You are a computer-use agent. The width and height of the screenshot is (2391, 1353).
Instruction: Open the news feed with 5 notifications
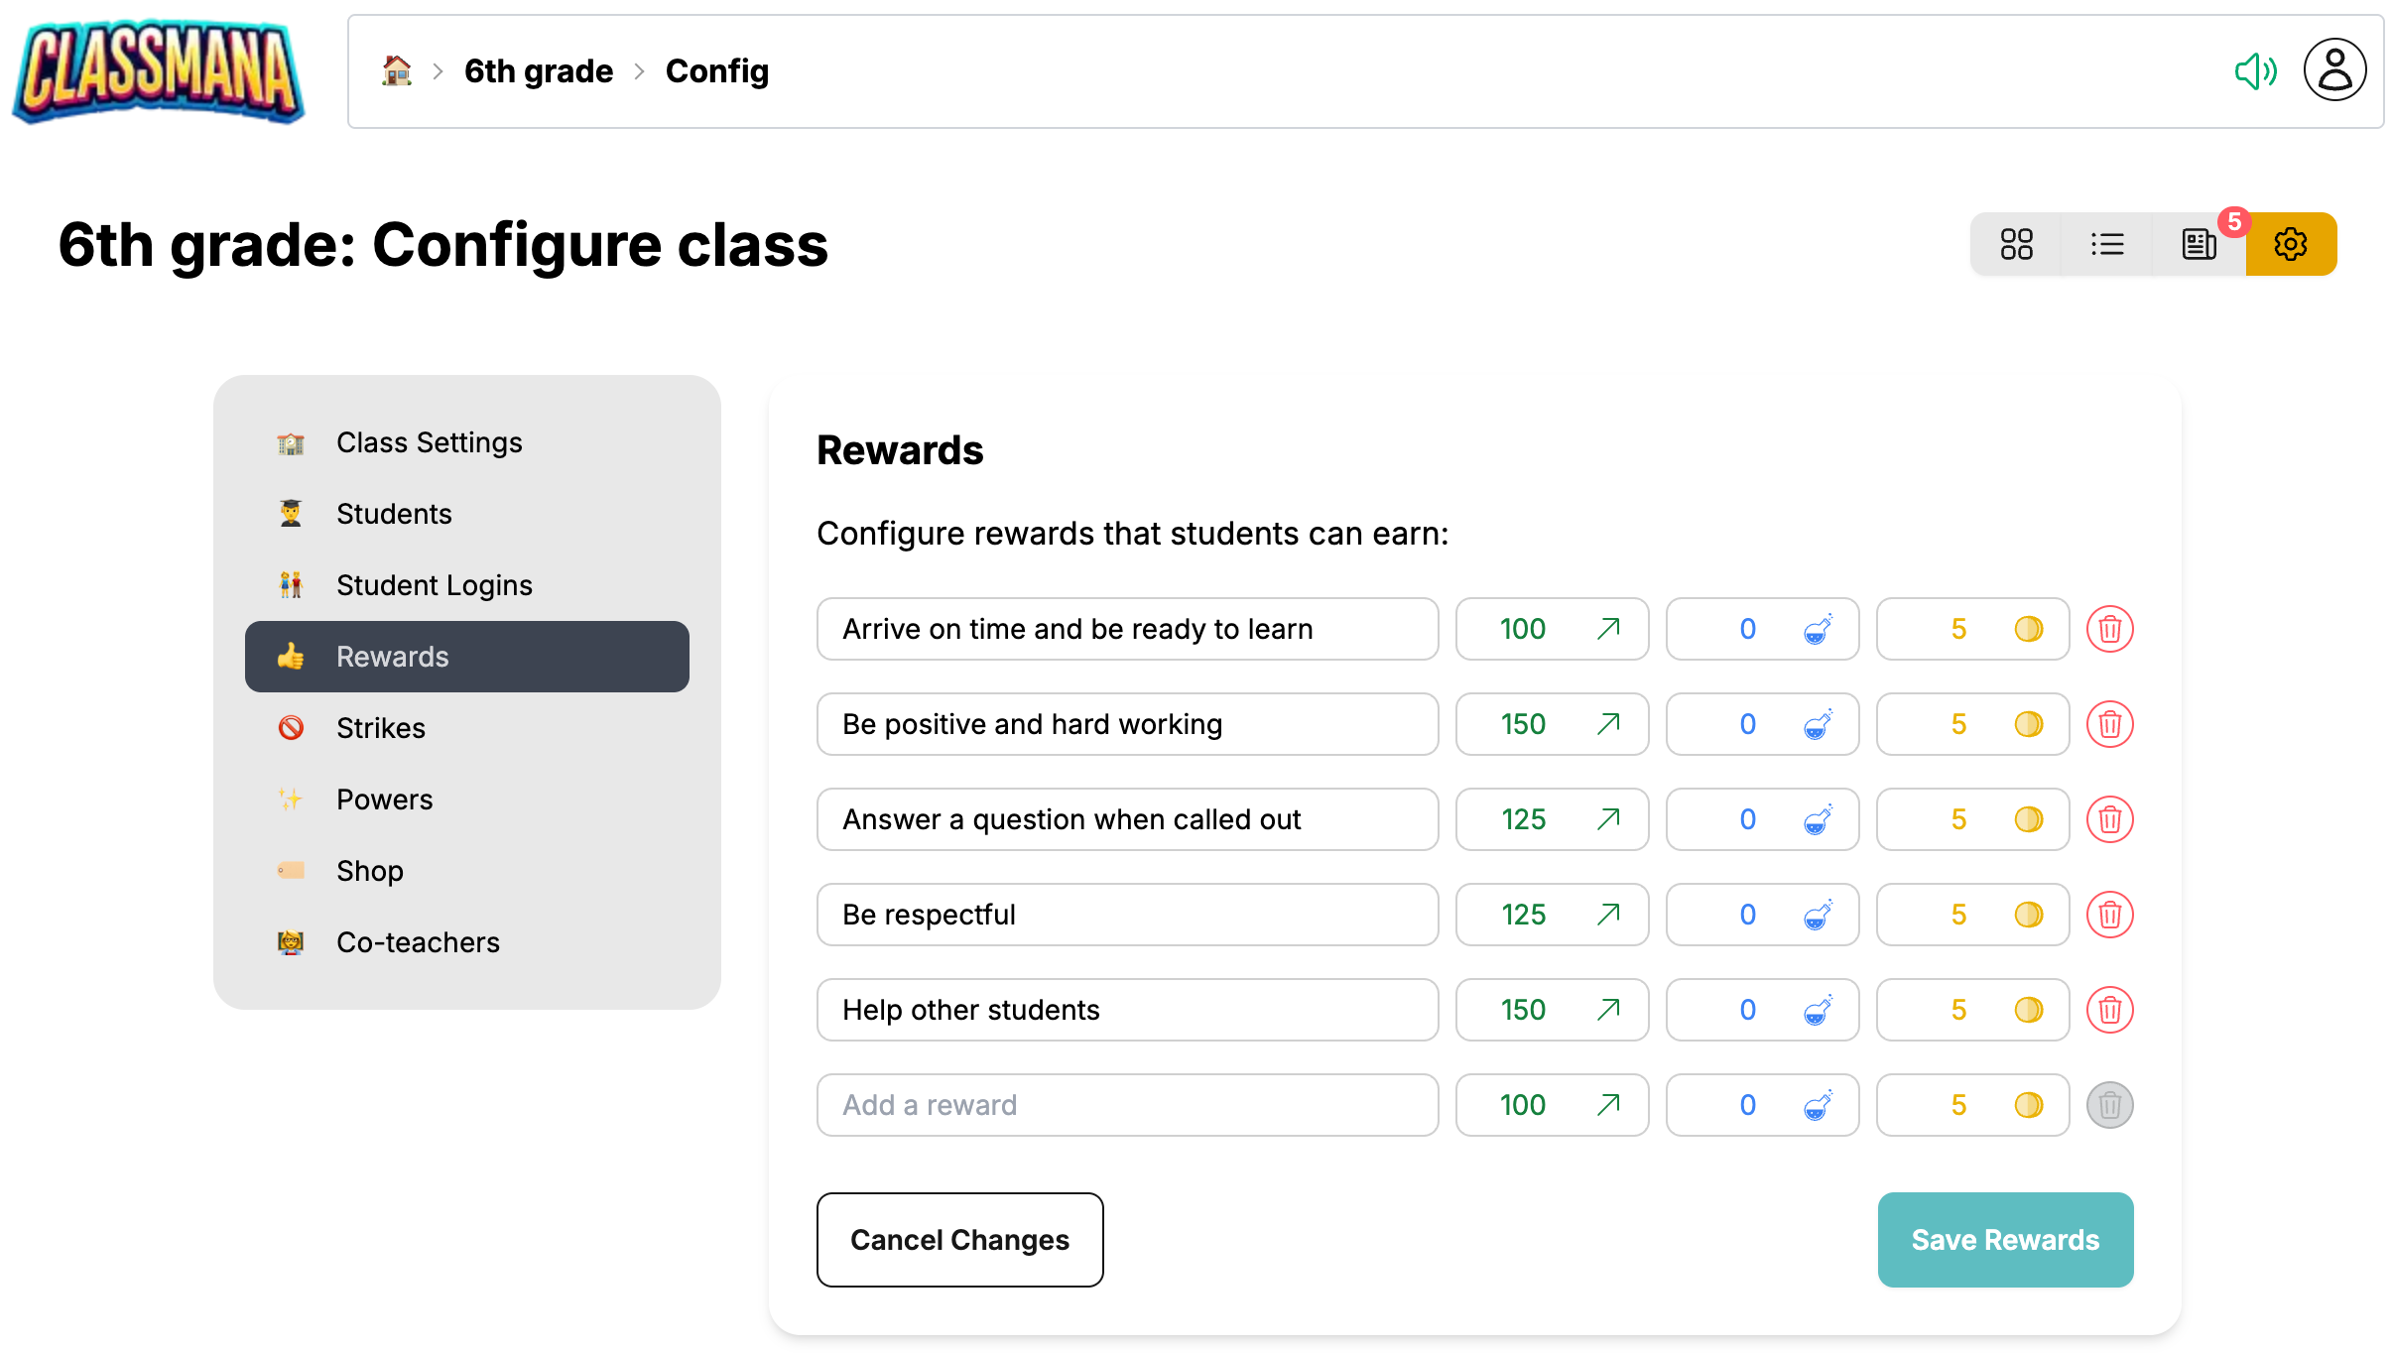pyautogui.click(x=2199, y=243)
